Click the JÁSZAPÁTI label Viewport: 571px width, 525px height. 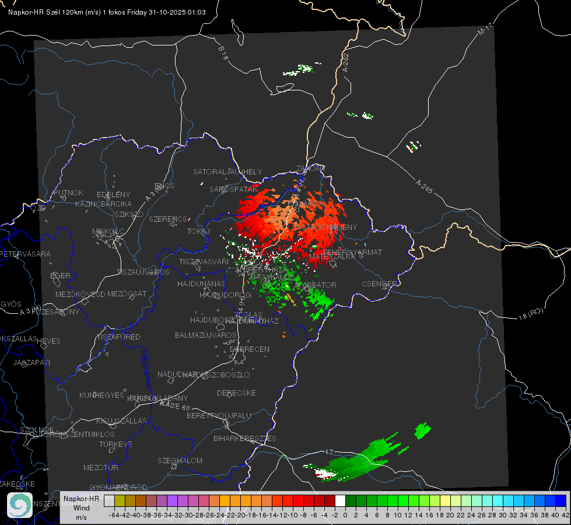(31, 362)
